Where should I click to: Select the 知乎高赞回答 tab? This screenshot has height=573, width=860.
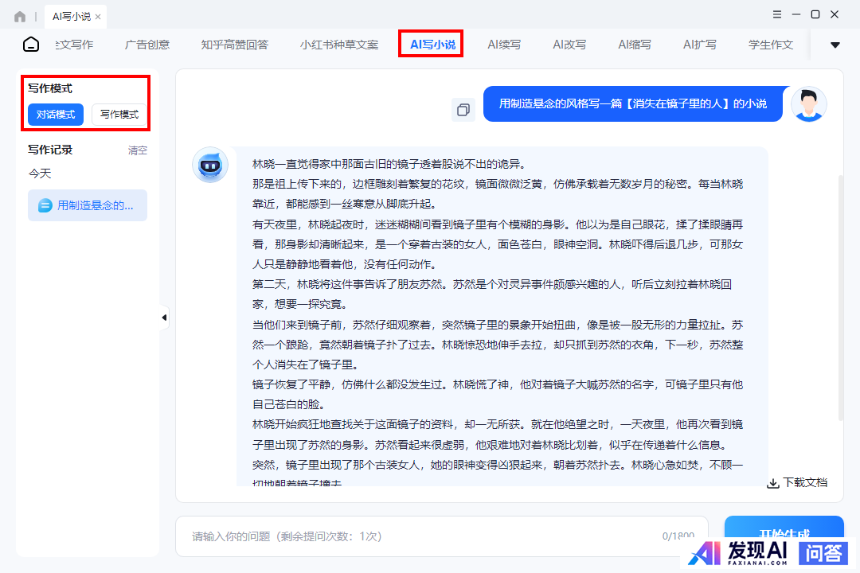tap(235, 45)
